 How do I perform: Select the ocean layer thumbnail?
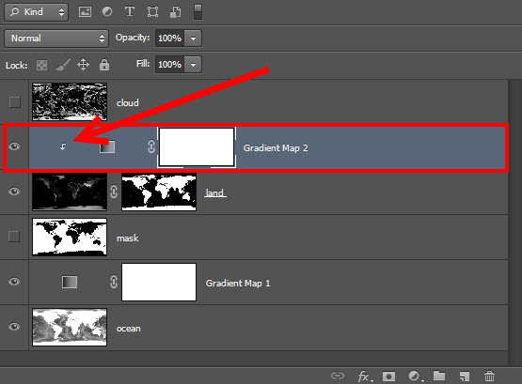(70, 327)
